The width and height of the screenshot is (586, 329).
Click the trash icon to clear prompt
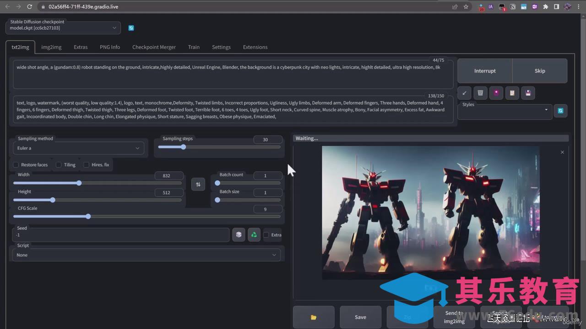click(480, 93)
